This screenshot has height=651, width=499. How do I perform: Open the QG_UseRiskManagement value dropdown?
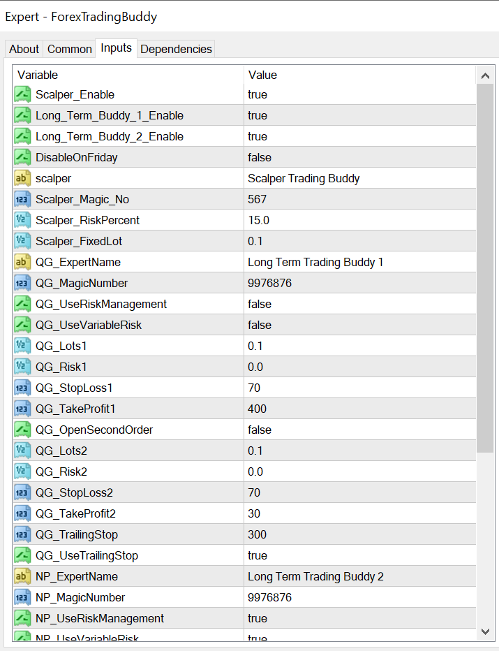(260, 304)
